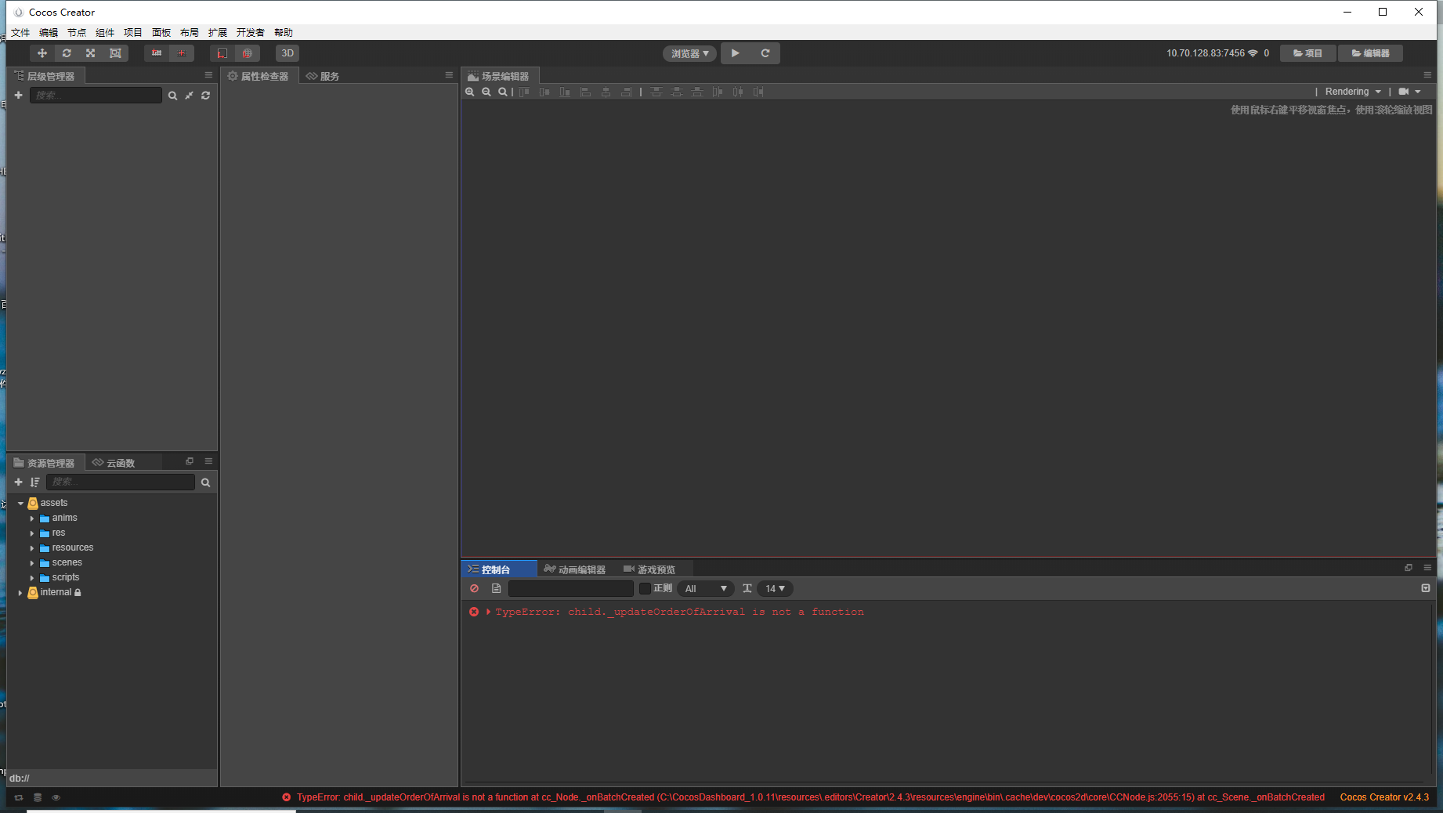Align selected nodes to vertical center
The height and width of the screenshot is (813, 1443).
point(544,92)
